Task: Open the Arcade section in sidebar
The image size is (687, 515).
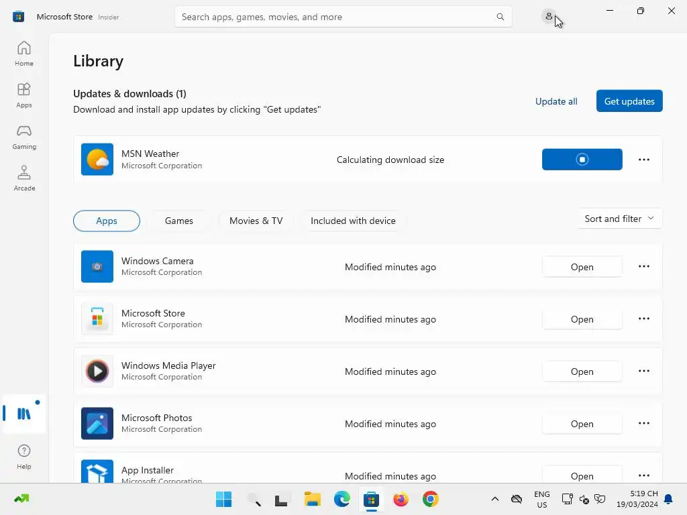Action: (x=24, y=178)
